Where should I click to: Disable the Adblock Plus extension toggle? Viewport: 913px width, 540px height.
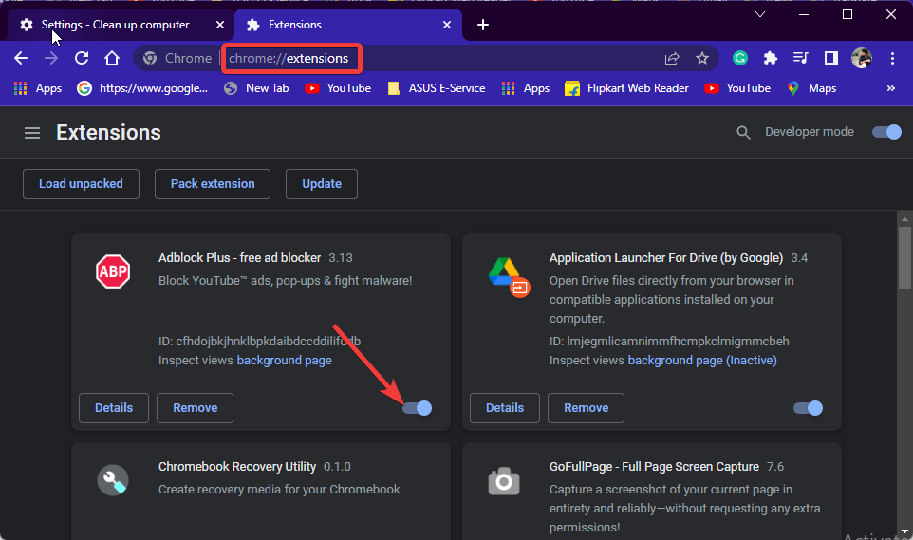coord(418,408)
